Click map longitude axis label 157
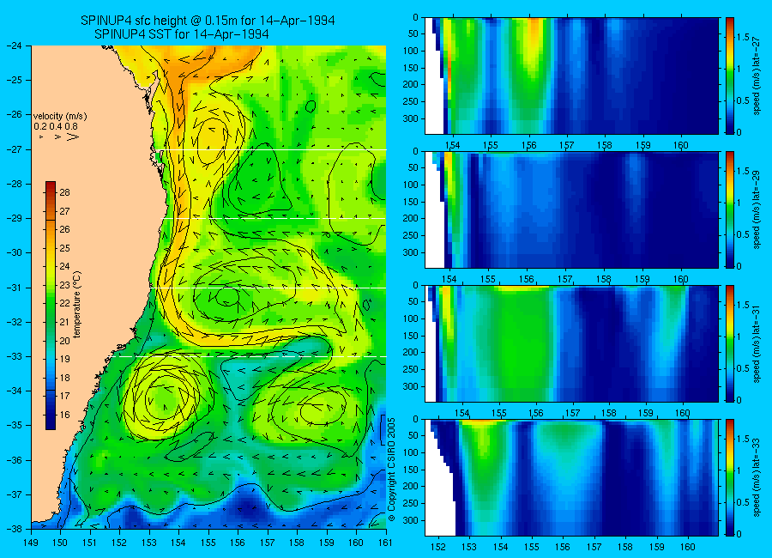This screenshot has width=772, height=558. [268, 543]
